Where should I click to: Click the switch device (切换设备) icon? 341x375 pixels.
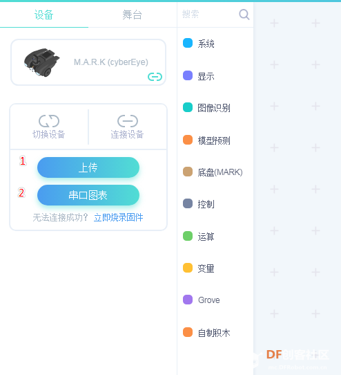tap(49, 121)
